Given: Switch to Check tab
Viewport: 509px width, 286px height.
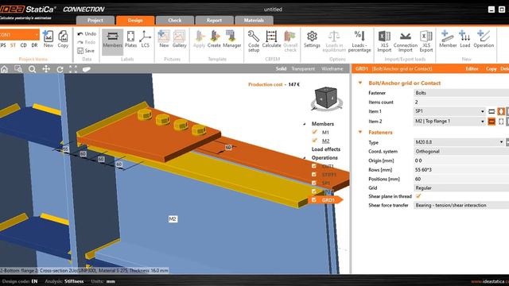Looking at the screenshot, I should (175, 20).
